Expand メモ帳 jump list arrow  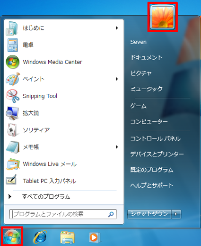pos(117,147)
